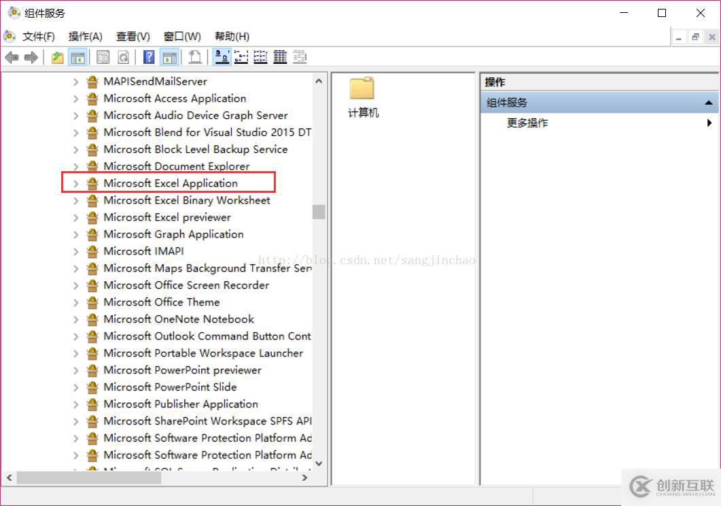Go up one level with folder icon
Screen dimensions: 721x506
tap(58, 58)
